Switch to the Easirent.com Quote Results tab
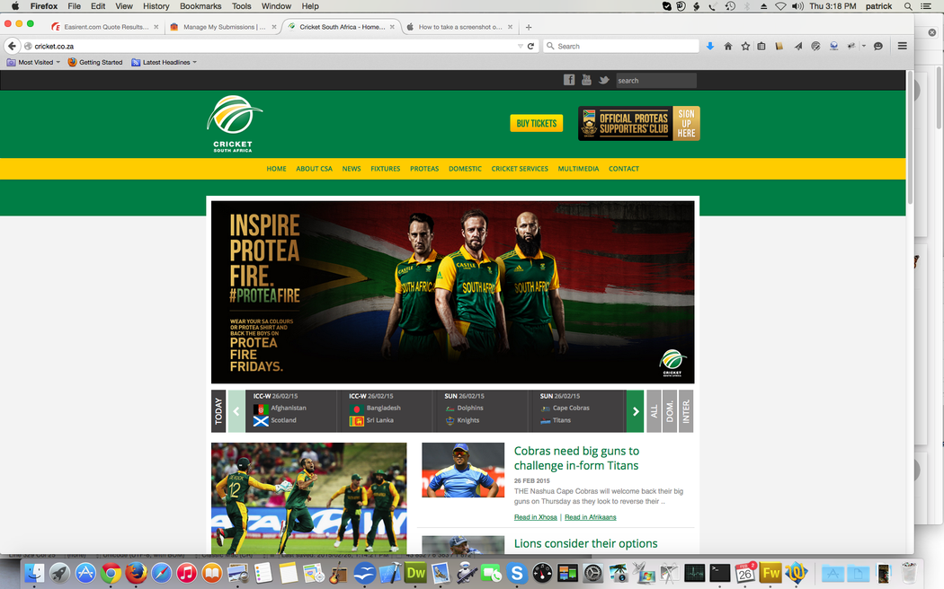The width and height of the screenshot is (944, 589). (x=105, y=27)
